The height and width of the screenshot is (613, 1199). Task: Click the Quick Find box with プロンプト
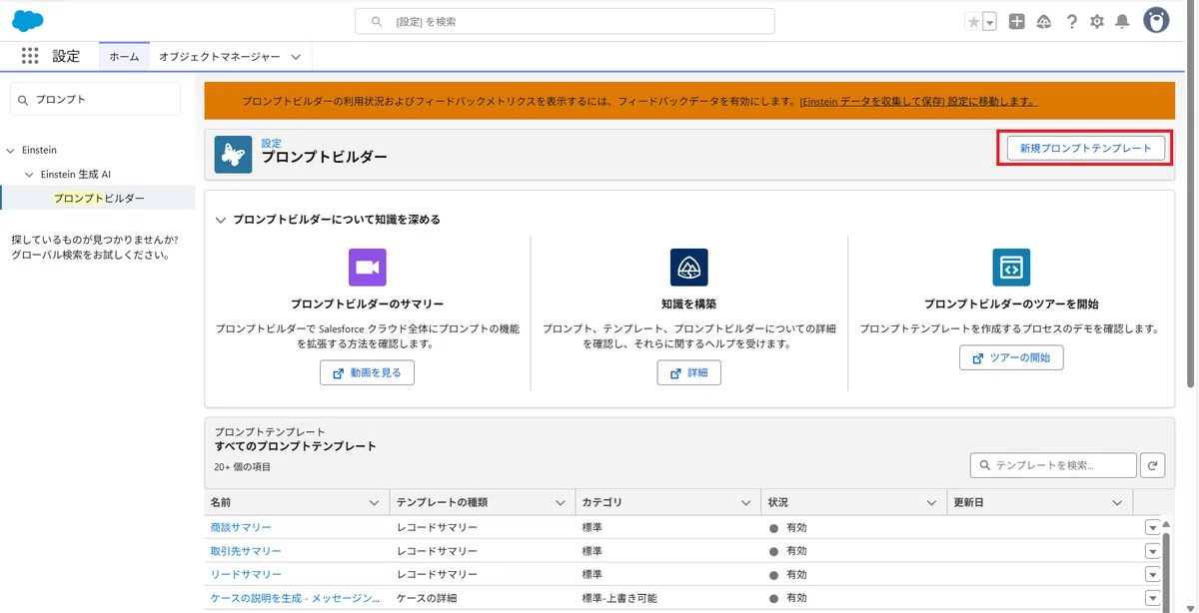click(x=96, y=99)
